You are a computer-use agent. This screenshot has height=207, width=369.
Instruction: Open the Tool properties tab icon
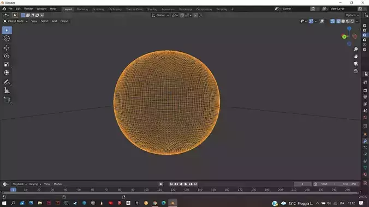click(x=365, y=82)
